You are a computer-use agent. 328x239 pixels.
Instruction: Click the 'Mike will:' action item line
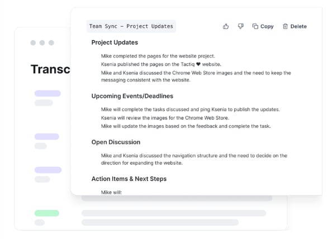coord(111,192)
